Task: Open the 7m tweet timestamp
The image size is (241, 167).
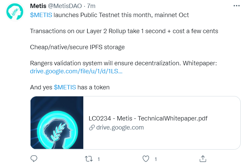Action: (91, 6)
